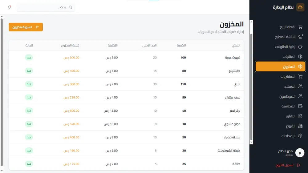This screenshot has width=308, height=173.
Task: Select the عصير برتقال product name
Action: tap(233, 97)
